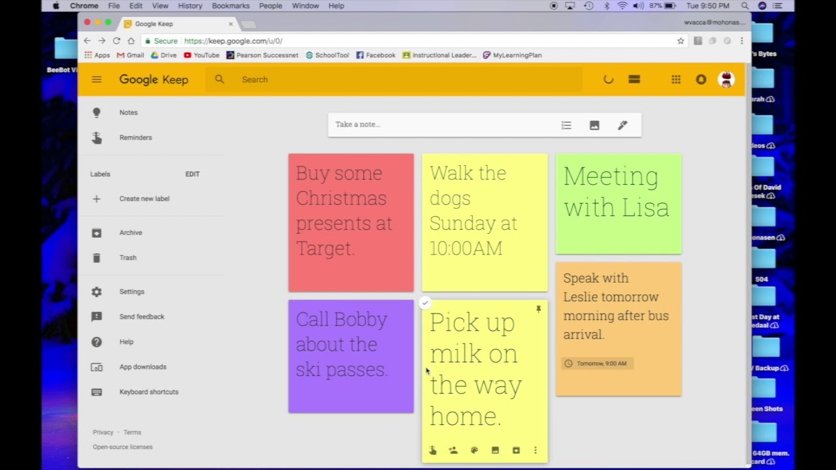The width and height of the screenshot is (836, 470).
Task: Open the image insert icon on the milk note
Action: click(495, 450)
